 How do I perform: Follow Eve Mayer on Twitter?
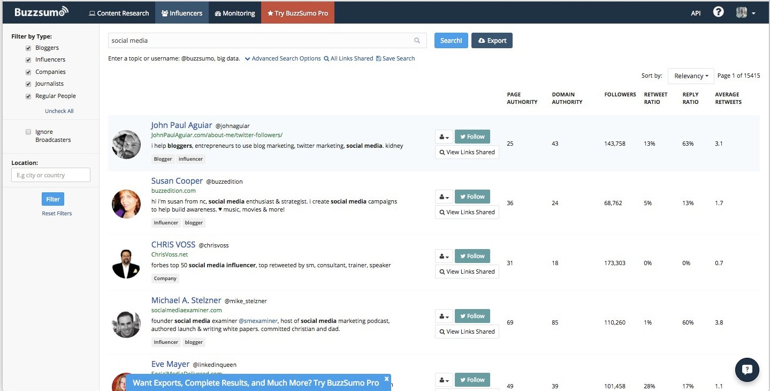472,380
